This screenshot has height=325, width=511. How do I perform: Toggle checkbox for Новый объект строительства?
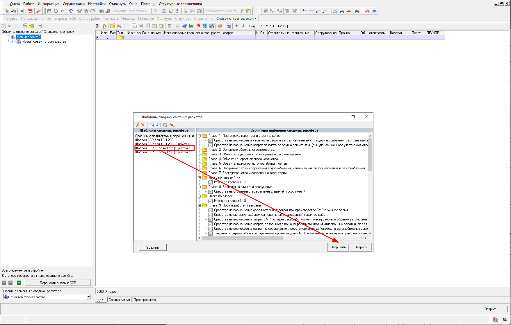click(14, 42)
